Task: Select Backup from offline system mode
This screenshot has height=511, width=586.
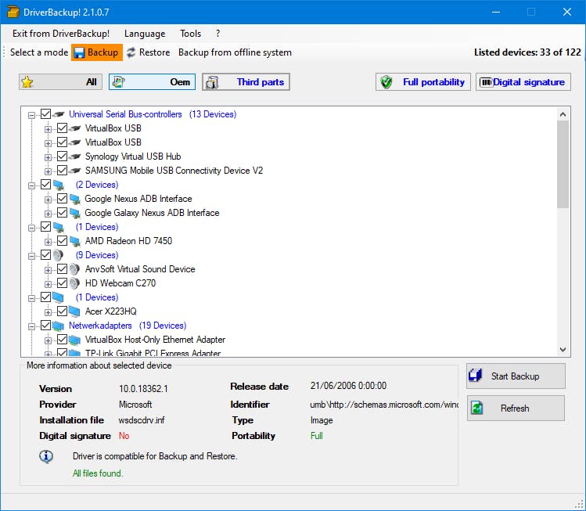Action: coord(235,52)
